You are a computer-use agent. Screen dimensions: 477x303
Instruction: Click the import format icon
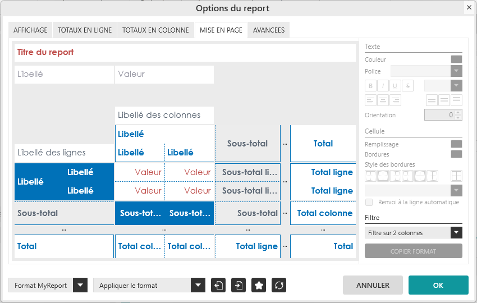(x=238, y=285)
